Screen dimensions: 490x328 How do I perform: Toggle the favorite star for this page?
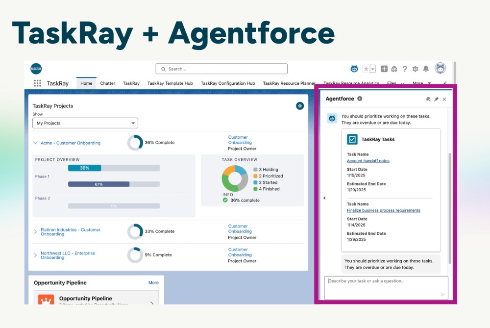coord(366,69)
